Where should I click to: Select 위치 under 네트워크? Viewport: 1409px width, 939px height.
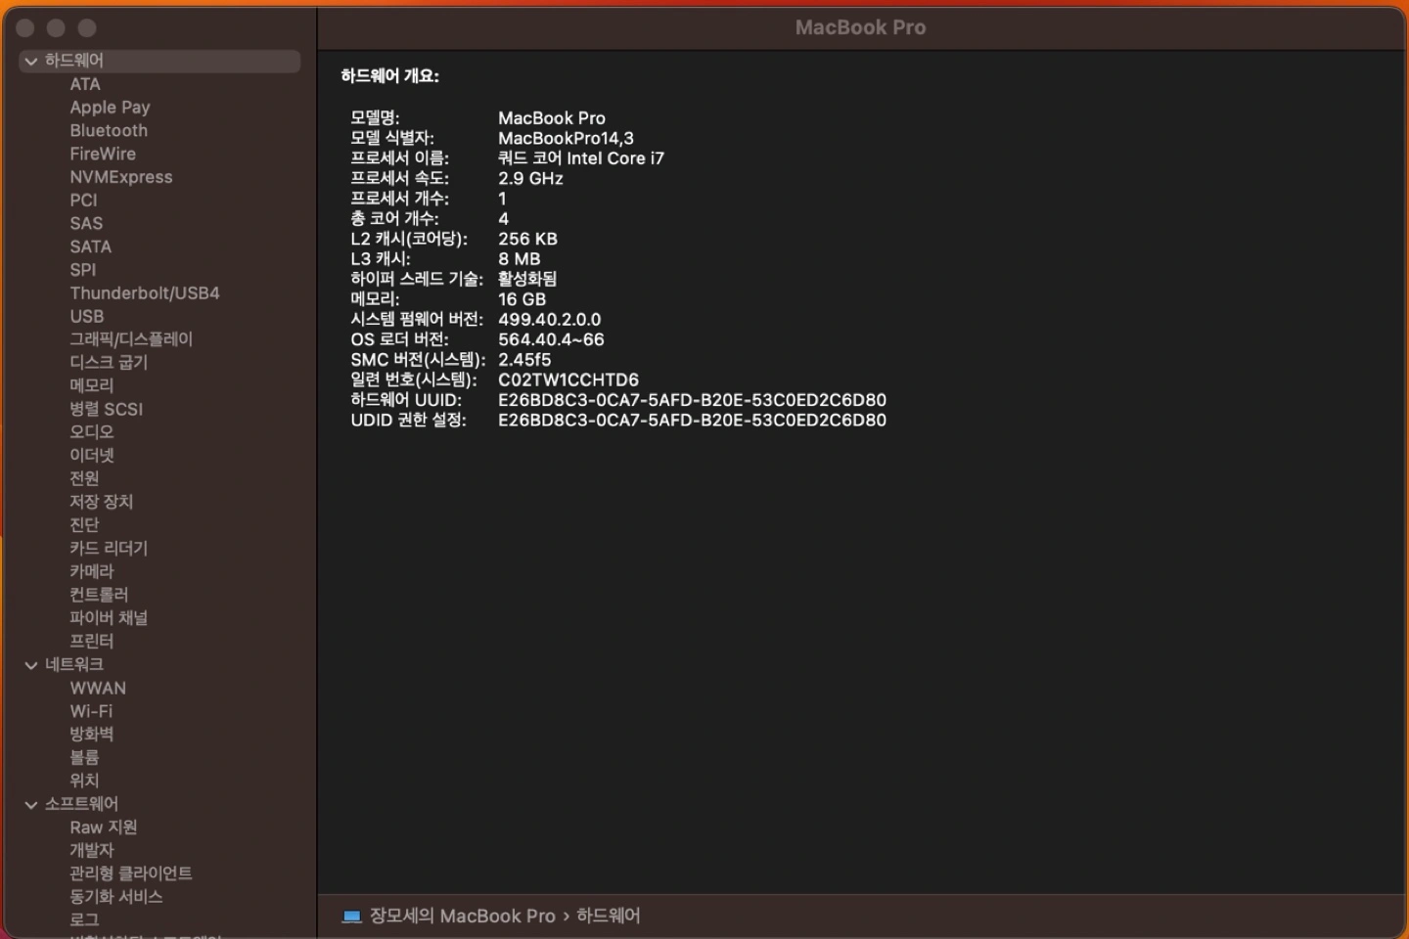[84, 782]
